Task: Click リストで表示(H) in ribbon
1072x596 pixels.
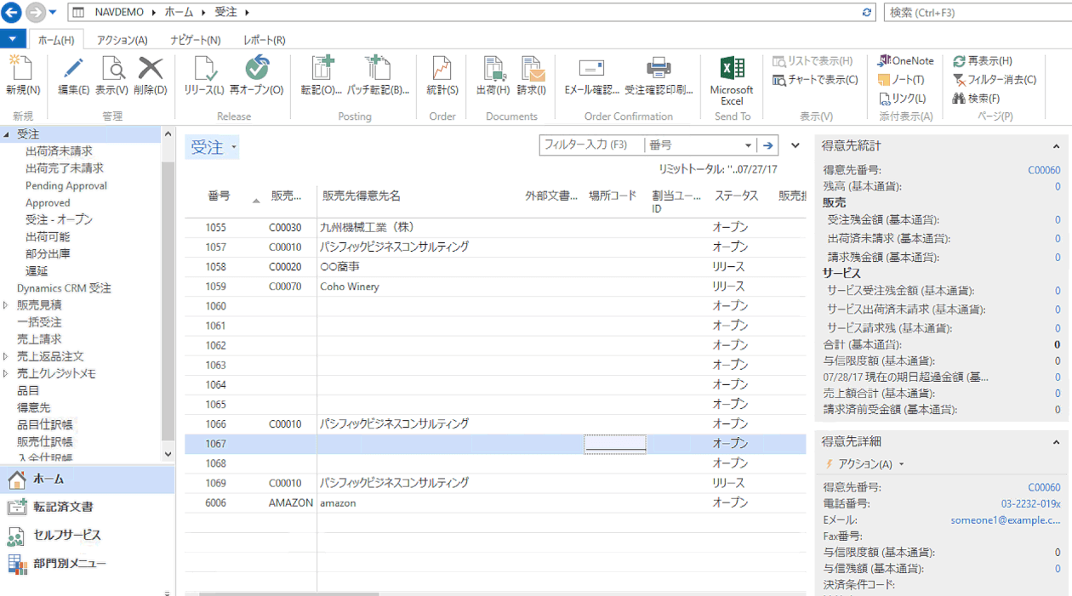Action: (813, 61)
